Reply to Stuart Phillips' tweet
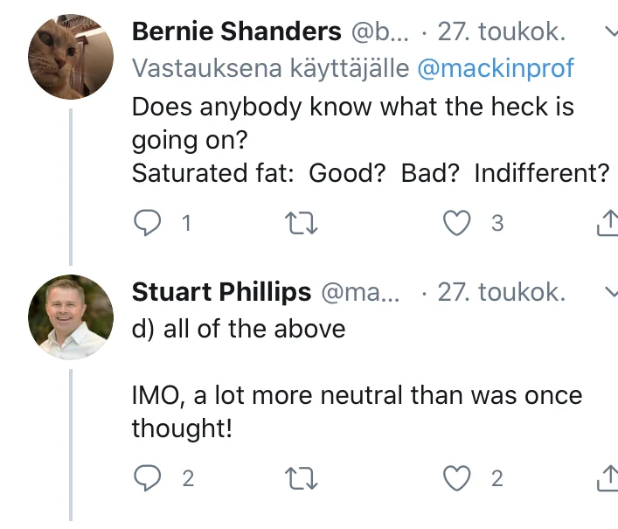Viewport: 618px width, 529px height. 148,477
